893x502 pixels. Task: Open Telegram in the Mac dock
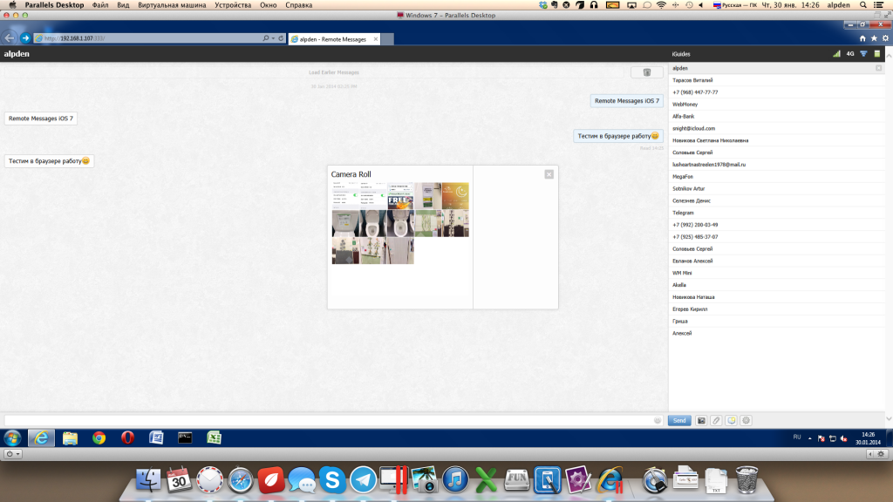[363, 480]
